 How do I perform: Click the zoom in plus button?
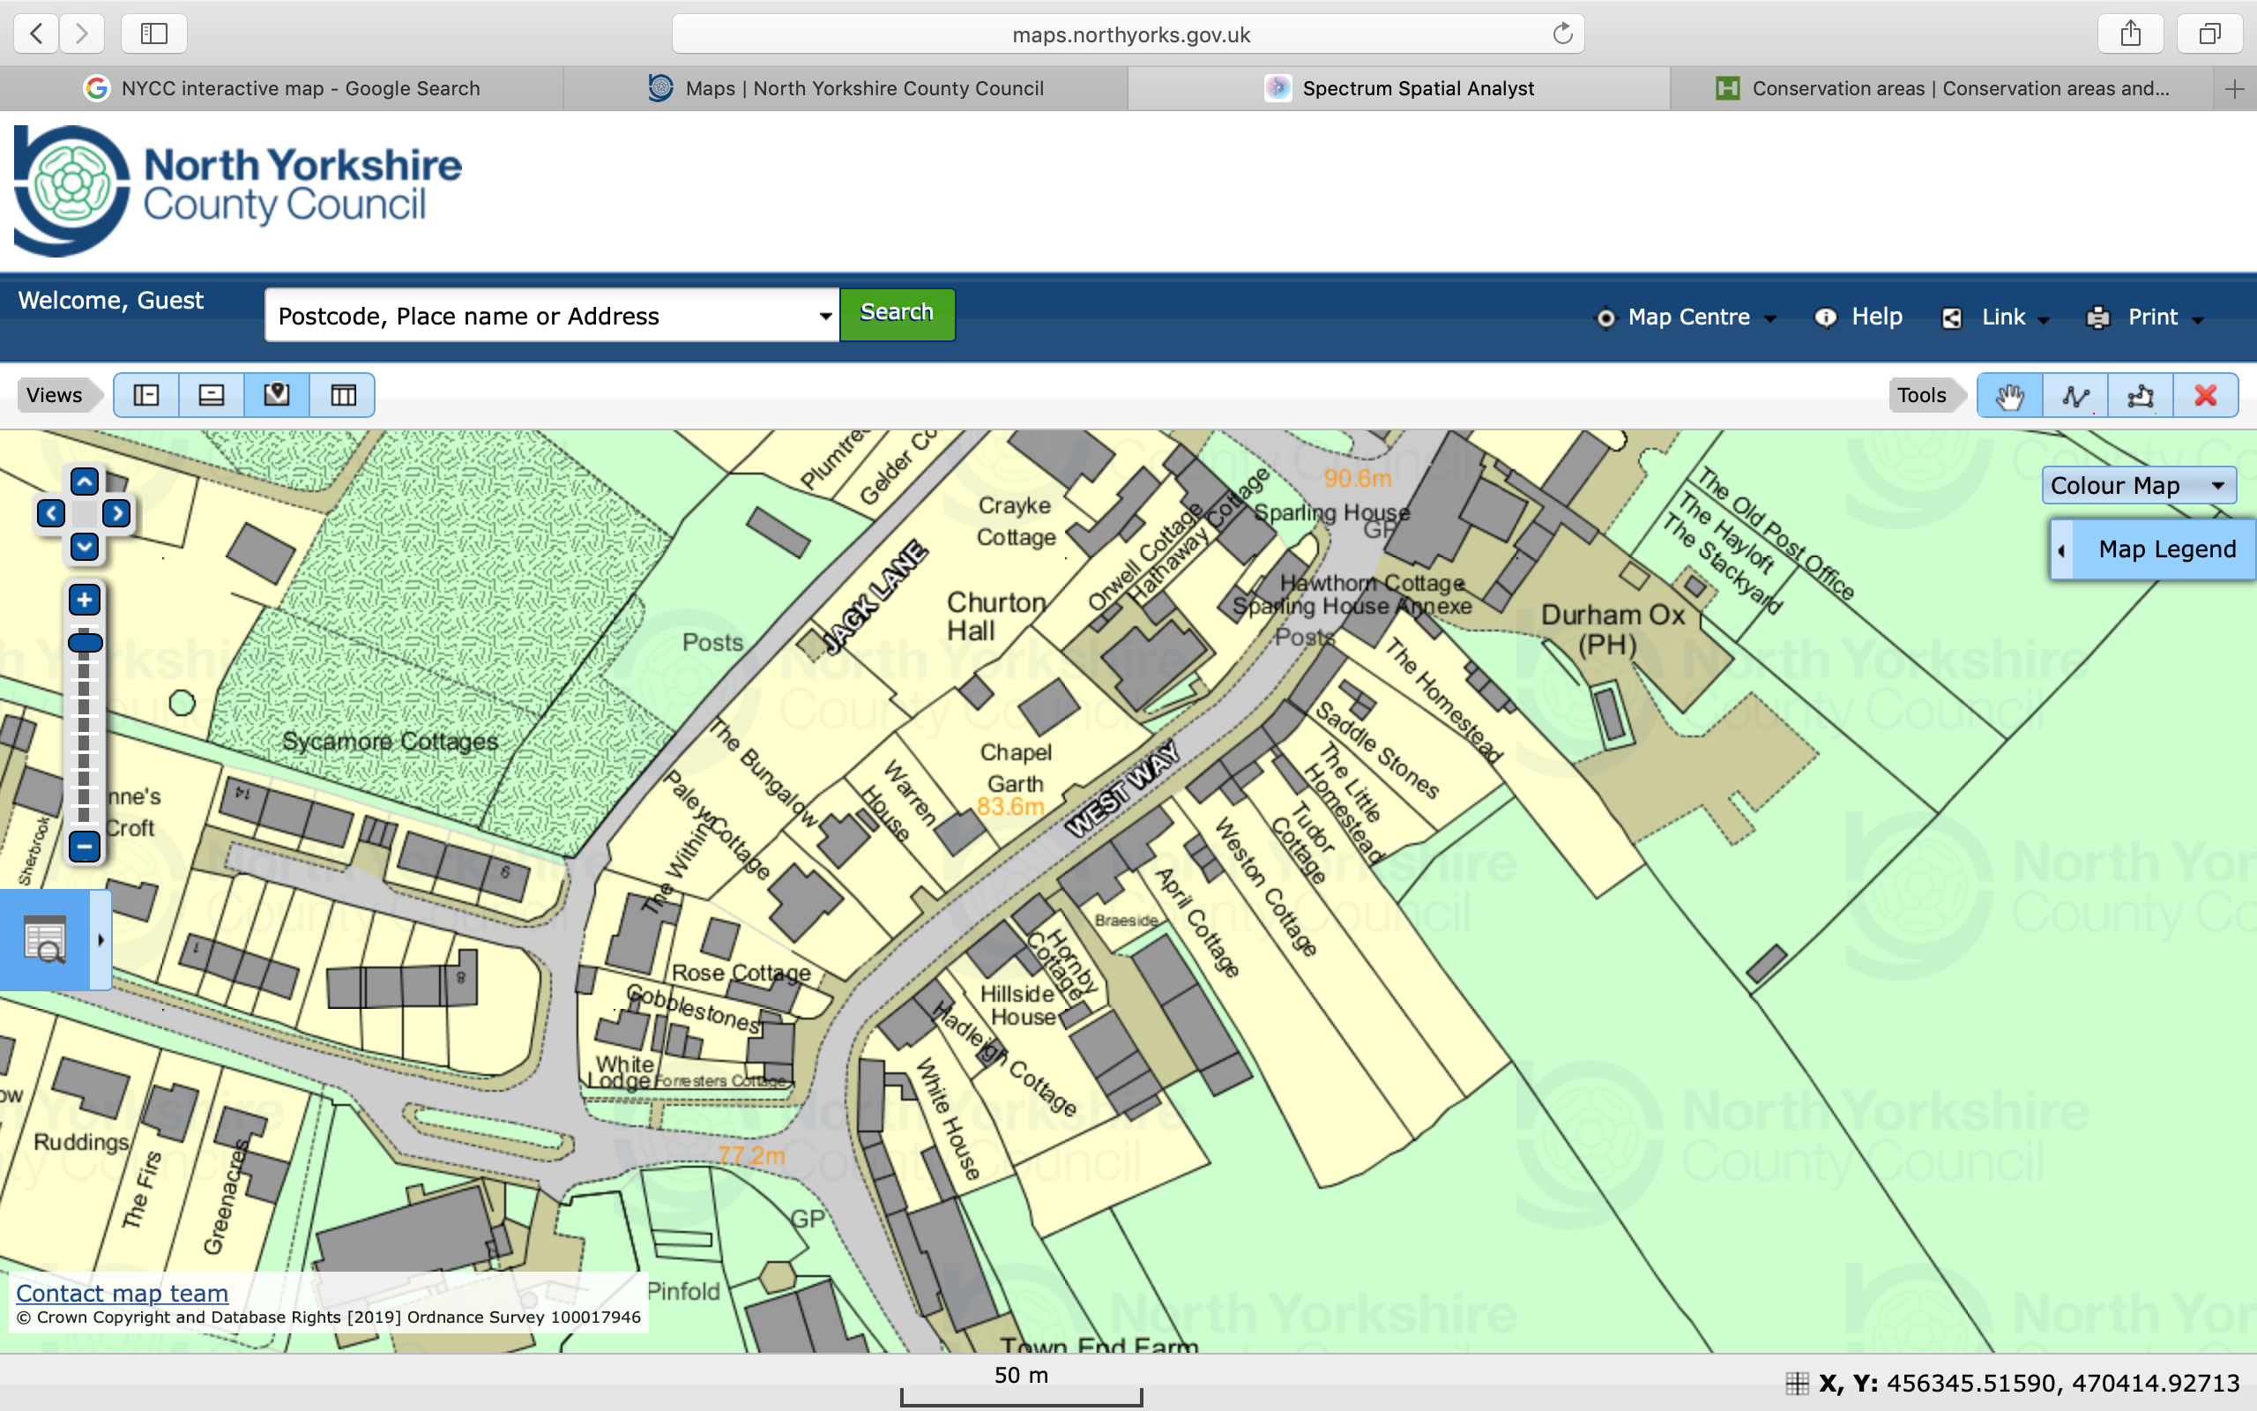85,600
